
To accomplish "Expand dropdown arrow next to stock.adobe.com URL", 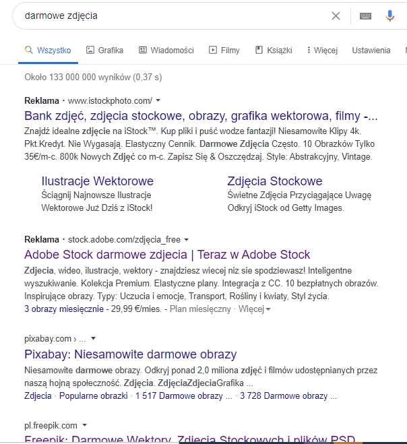I will pyautogui.click(x=187, y=239).
